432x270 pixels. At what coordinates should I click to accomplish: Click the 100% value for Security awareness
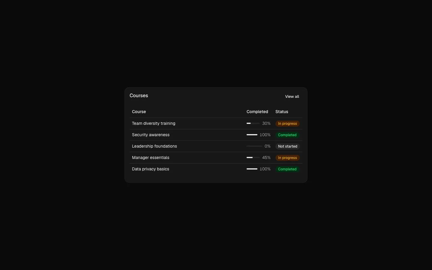pyautogui.click(x=265, y=135)
